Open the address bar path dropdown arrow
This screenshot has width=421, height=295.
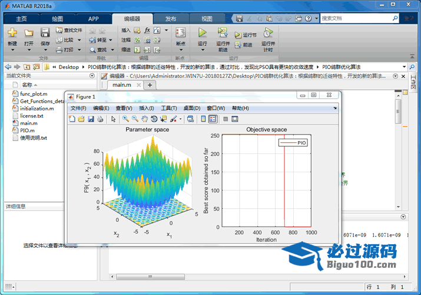[x=404, y=67]
